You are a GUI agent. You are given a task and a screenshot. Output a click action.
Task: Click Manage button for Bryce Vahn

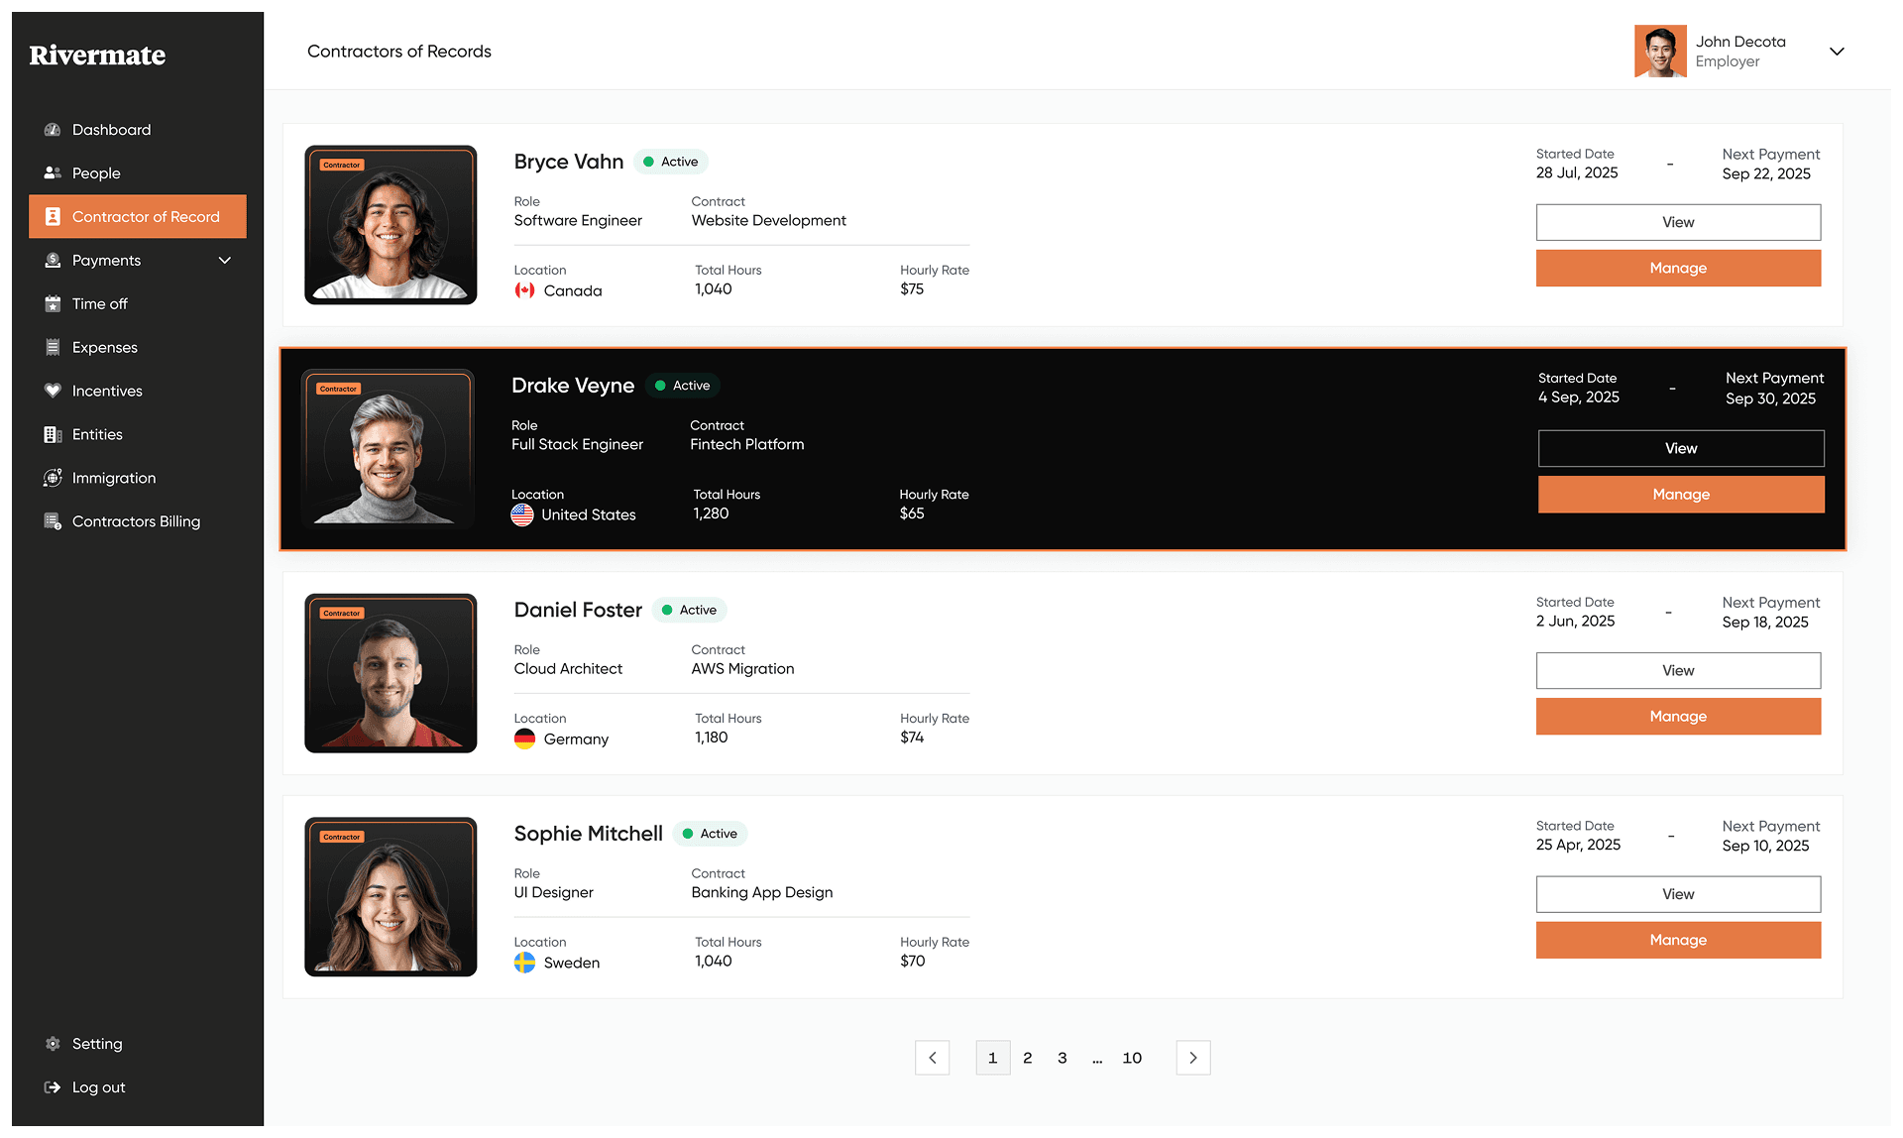coord(1677,269)
